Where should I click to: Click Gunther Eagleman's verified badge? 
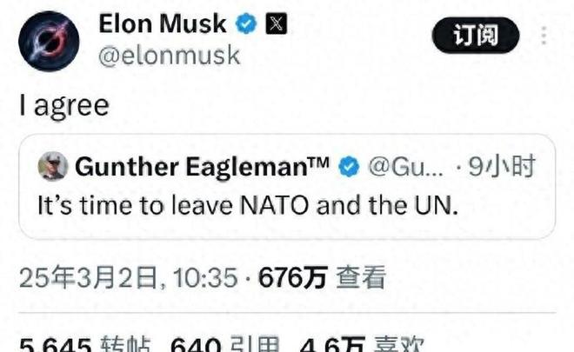coord(349,167)
